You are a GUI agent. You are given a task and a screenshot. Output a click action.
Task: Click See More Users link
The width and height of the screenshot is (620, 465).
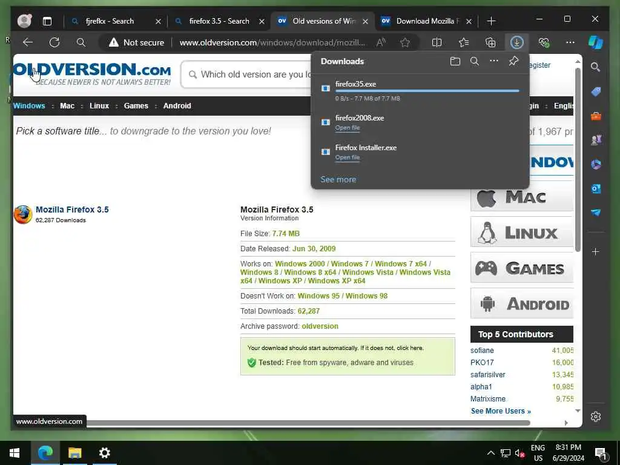501,411
